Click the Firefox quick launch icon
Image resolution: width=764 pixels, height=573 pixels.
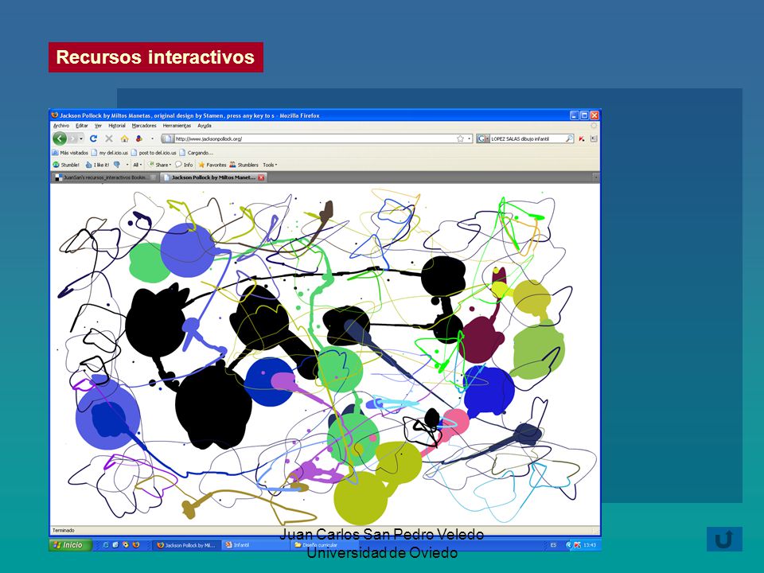(135, 544)
